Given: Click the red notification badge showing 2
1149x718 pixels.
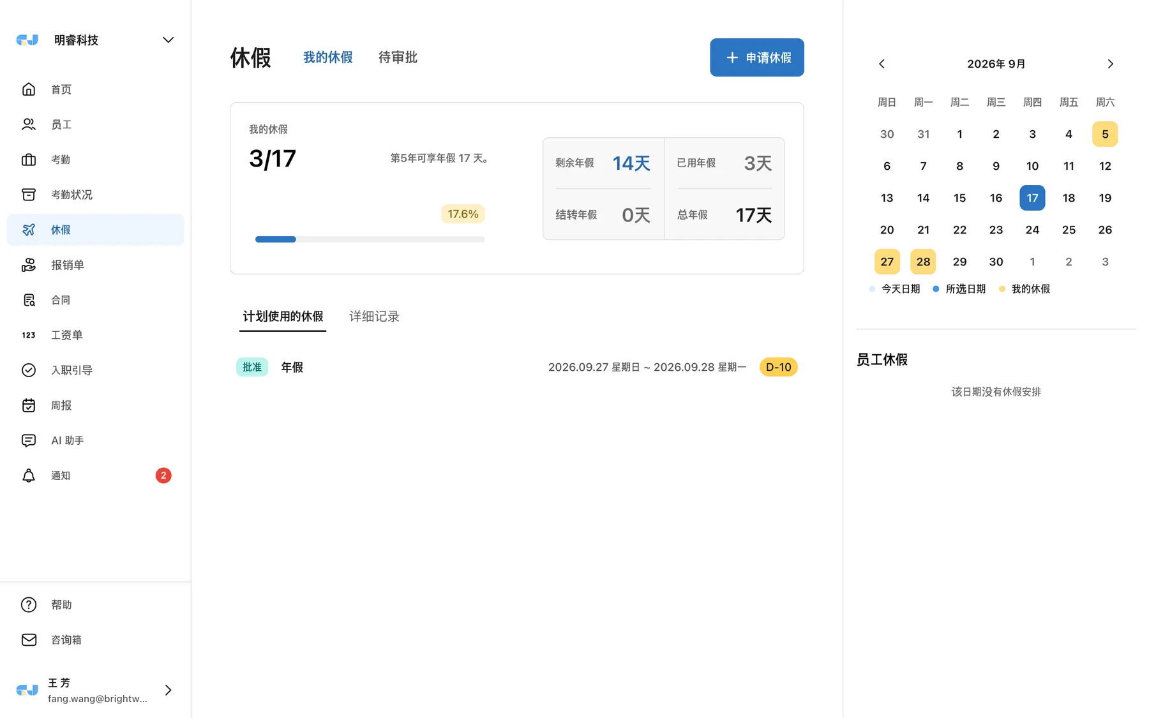Looking at the screenshot, I should [x=163, y=475].
